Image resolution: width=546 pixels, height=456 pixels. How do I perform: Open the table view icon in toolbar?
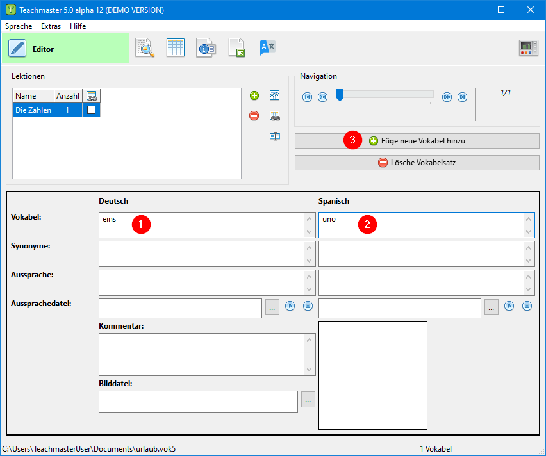click(176, 49)
